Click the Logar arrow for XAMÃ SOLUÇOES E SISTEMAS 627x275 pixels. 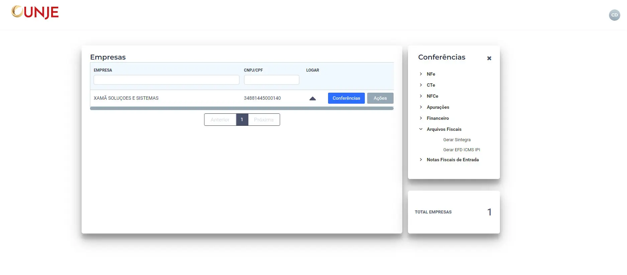click(x=313, y=98)
